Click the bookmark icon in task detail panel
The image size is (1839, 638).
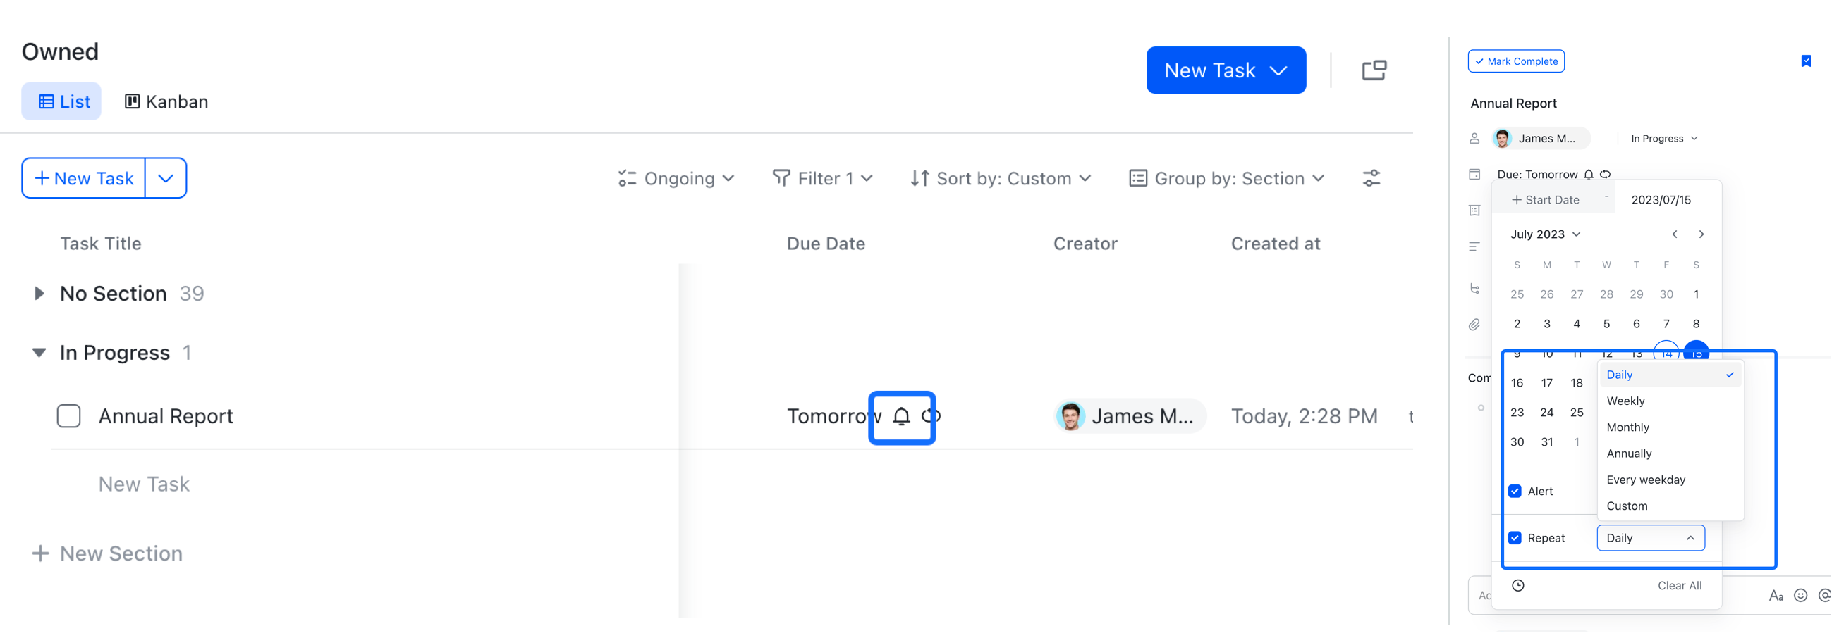click(1807, 61)
